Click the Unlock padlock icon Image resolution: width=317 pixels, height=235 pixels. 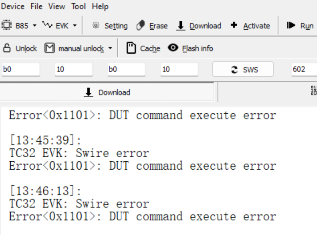(x=7, y=48)
